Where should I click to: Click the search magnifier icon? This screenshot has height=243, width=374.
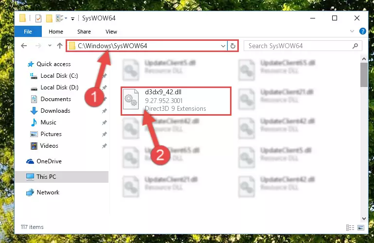coord(355,46)
